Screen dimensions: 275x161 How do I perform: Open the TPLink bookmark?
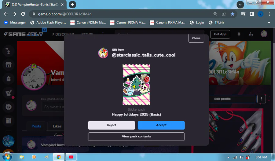pyautogui.click(x=216, y=23)
